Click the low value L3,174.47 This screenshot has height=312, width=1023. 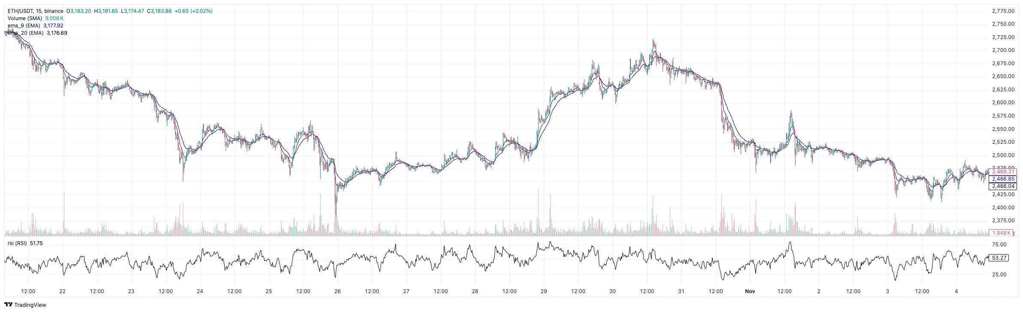[x=133, y=11]
